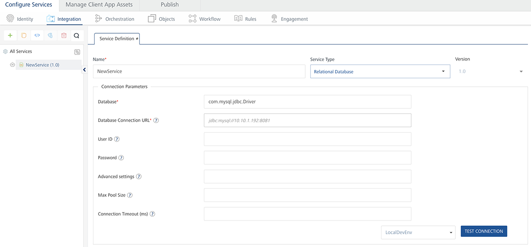
Task: Switch to the Orchestration tab
Action: pos(115,19)
